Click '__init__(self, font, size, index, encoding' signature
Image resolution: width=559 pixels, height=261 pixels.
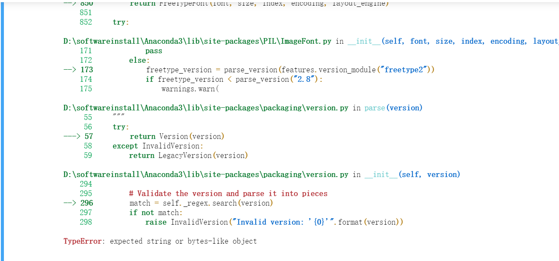pyautogui.click(x=437, y=41)
